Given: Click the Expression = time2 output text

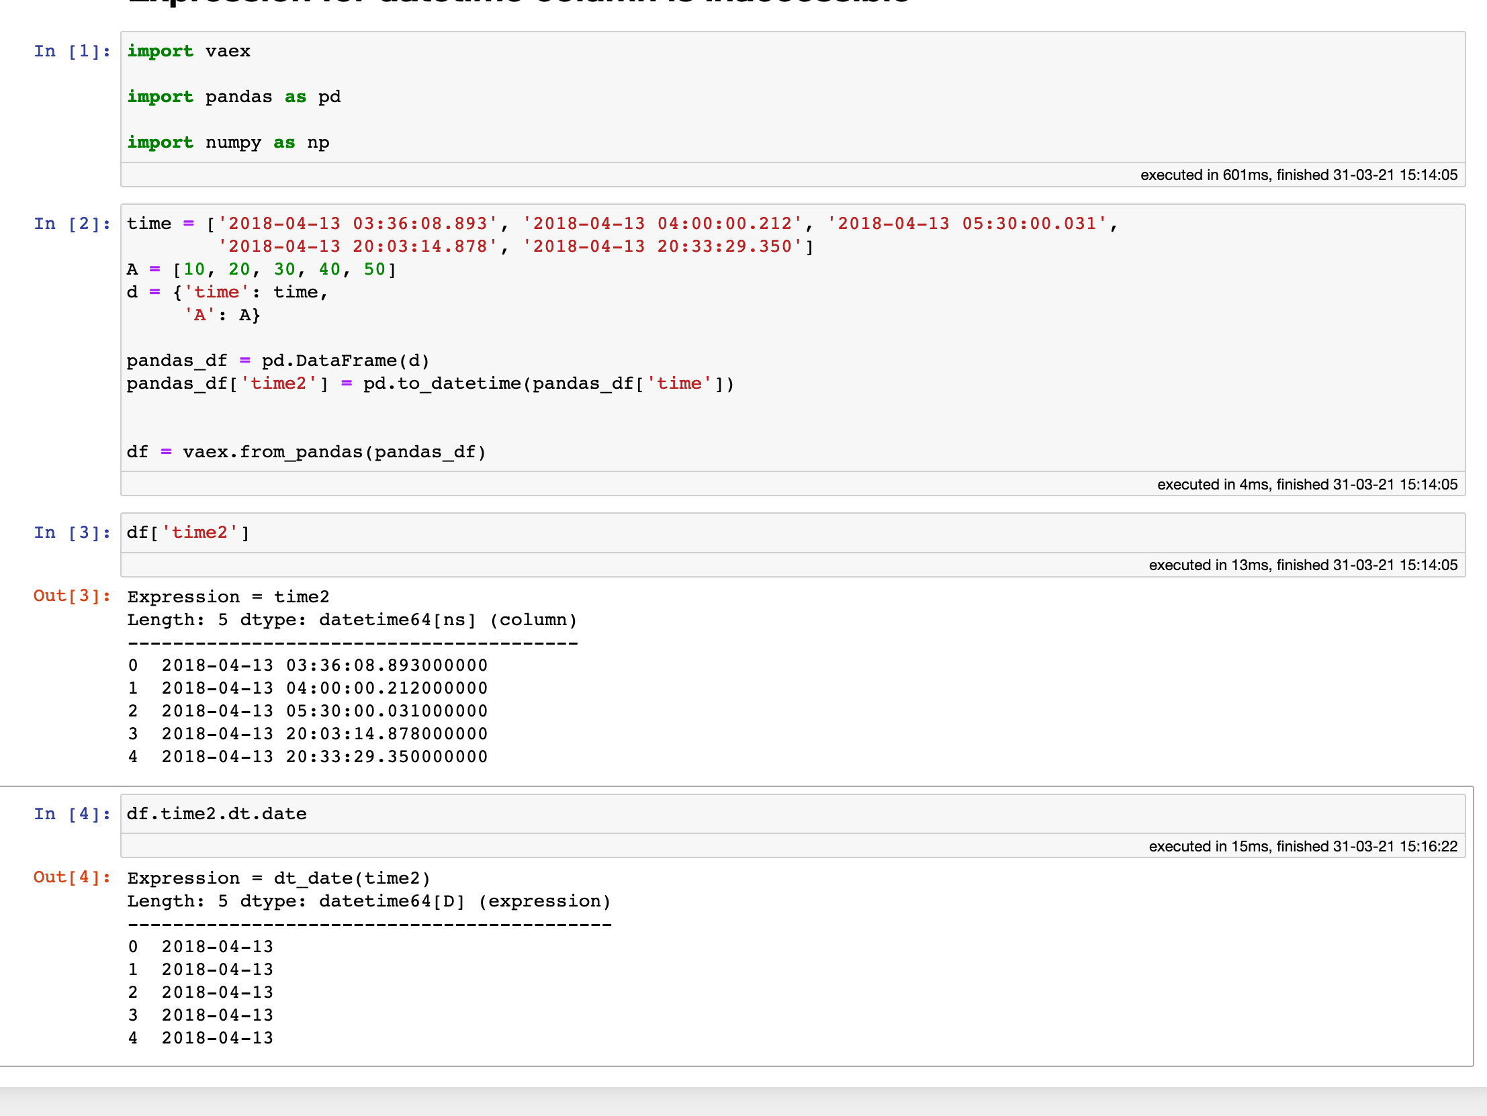Looking at the screenshot, I should point(228,596).
